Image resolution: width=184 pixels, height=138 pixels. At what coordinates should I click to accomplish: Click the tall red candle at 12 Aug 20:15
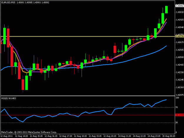(x=115, y=49)
